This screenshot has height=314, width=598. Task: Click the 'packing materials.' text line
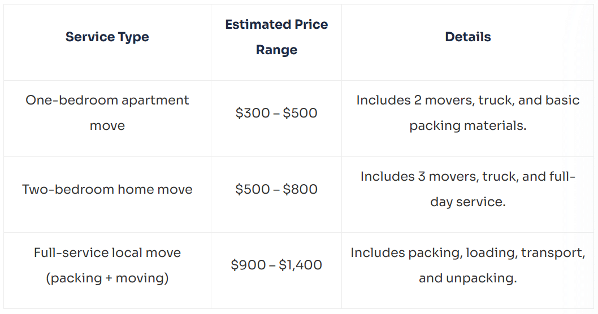468,126
